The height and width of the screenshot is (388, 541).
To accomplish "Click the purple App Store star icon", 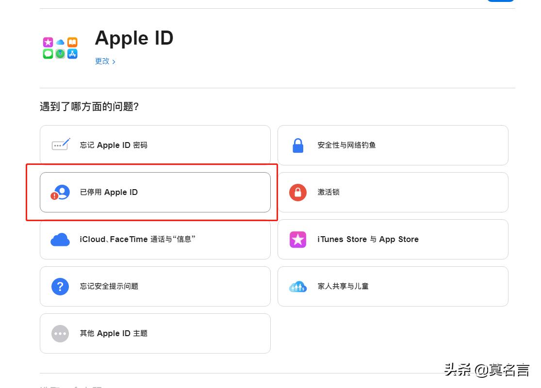I will coord(297,239).
